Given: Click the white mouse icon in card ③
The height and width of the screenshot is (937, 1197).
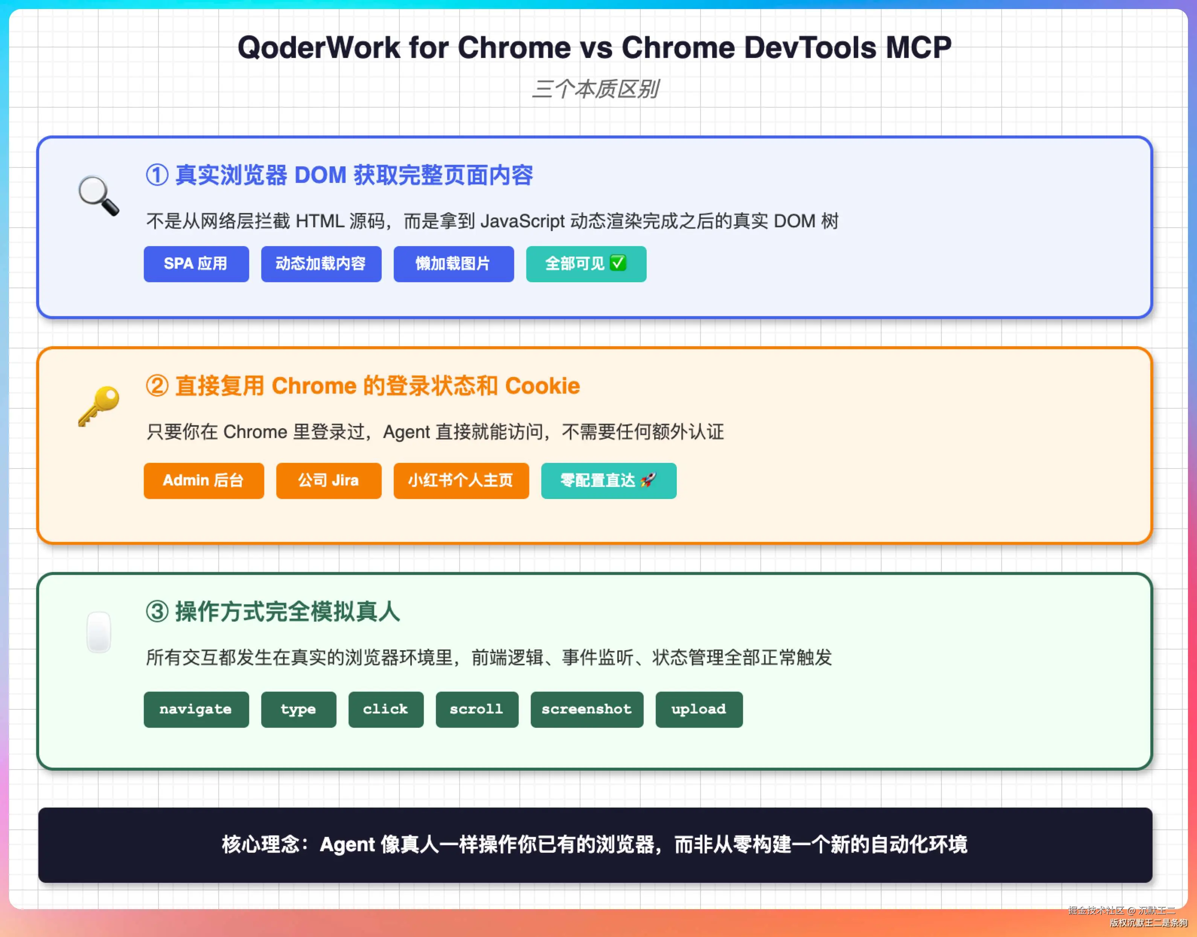Looking at the screenshot, I should click(99, 632).
